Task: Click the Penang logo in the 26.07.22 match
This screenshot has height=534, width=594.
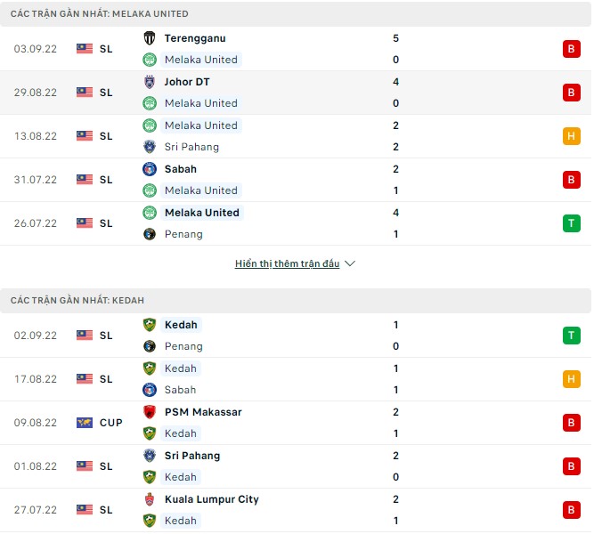Action: coord(150,234)
